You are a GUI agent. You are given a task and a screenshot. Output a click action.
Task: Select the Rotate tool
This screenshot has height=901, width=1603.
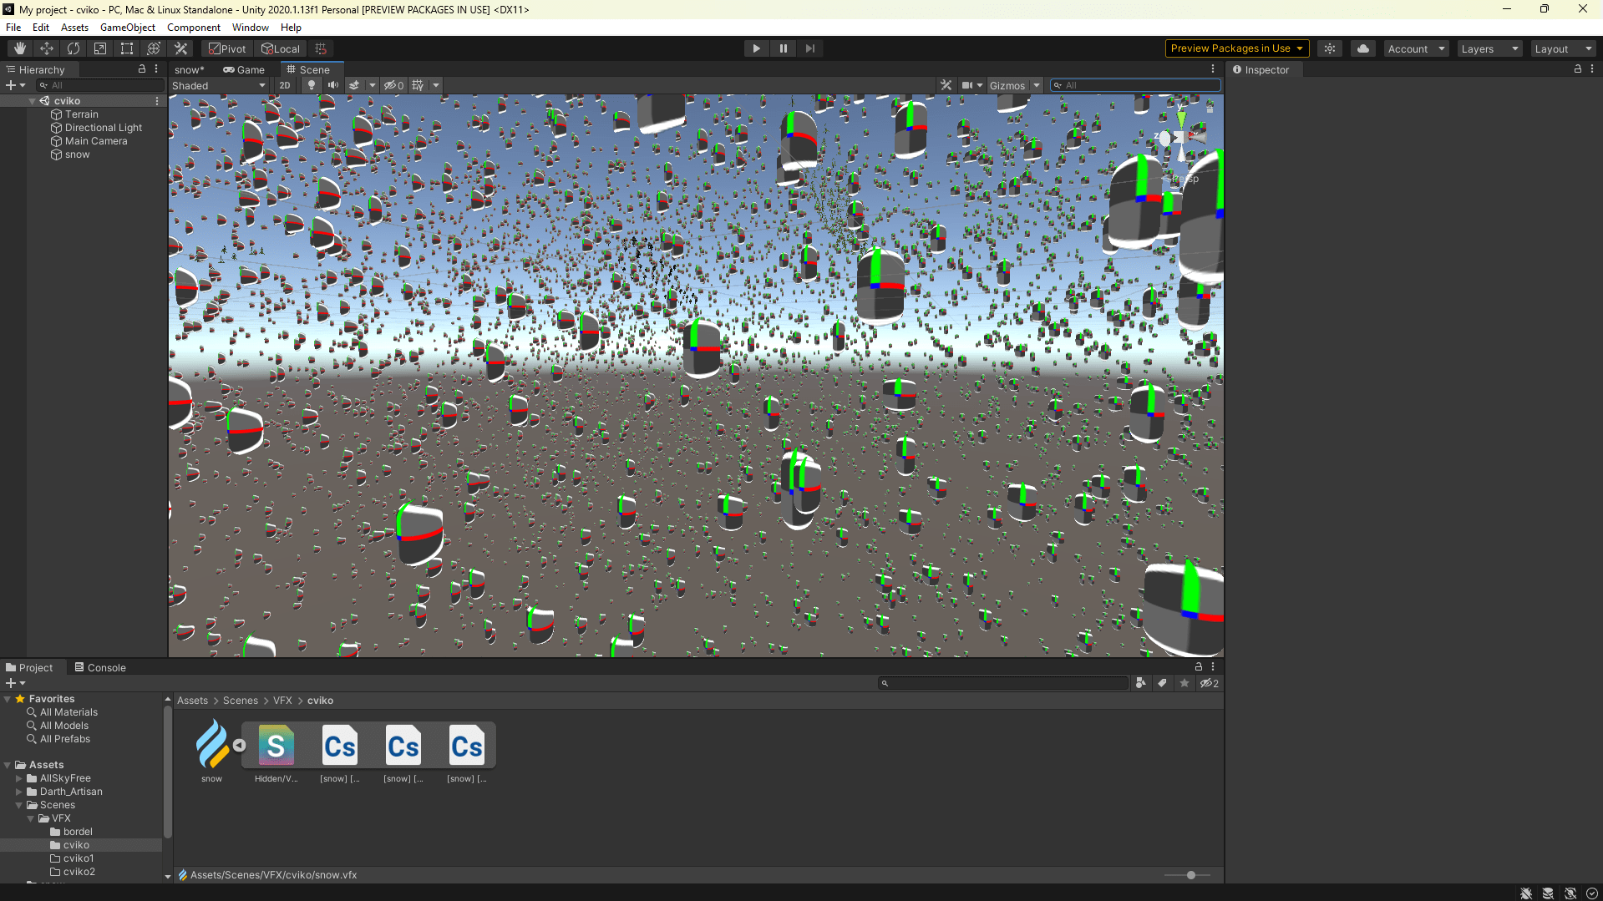tap(74, 48)
